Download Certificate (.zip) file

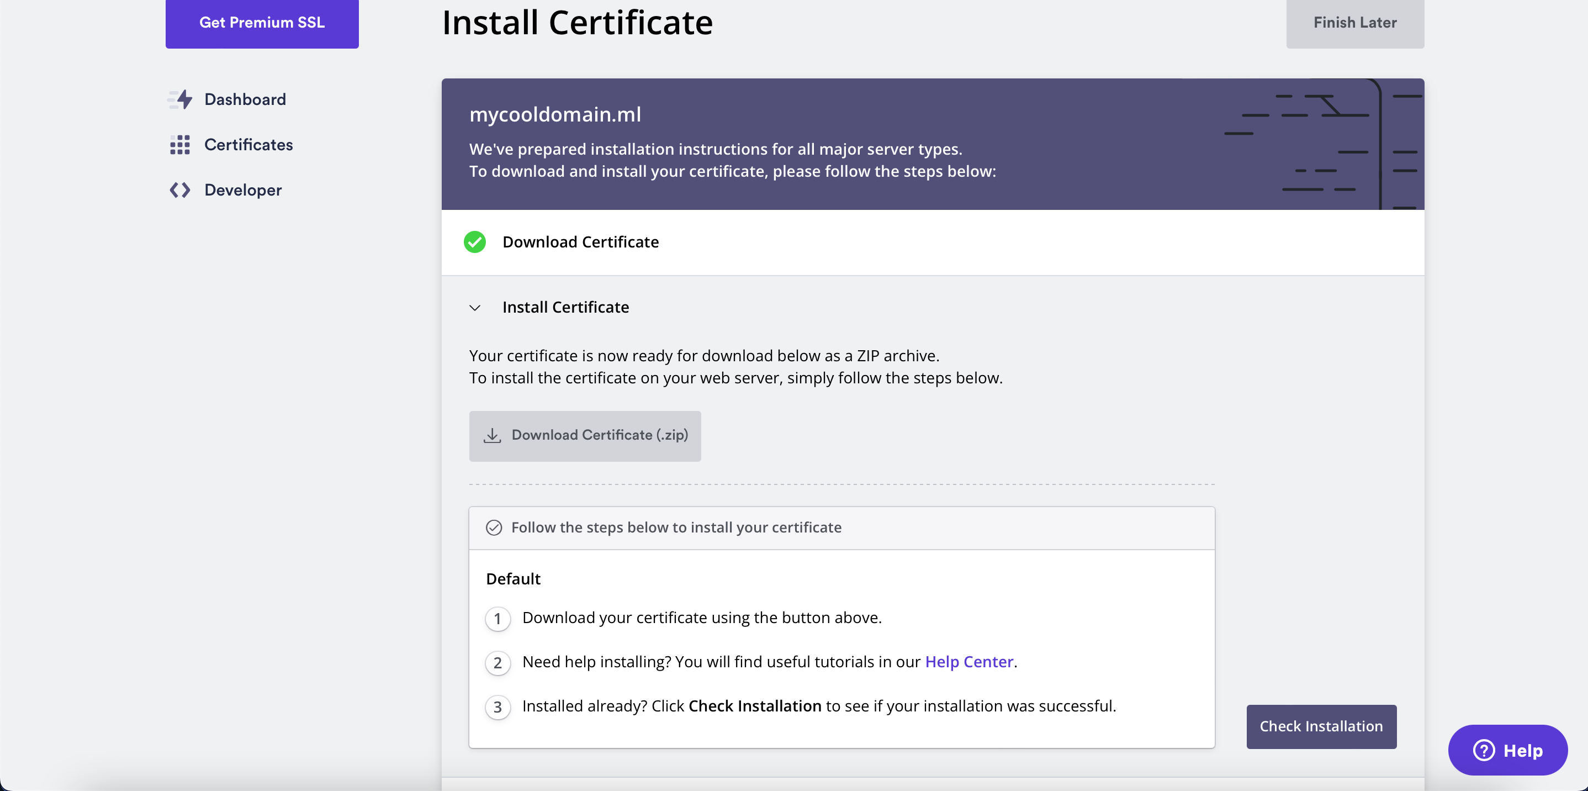[x=585, y=436]
